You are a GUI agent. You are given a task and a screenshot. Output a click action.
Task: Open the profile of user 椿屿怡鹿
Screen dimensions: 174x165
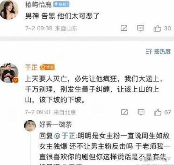pyautogui.click(x=38, y=5)
